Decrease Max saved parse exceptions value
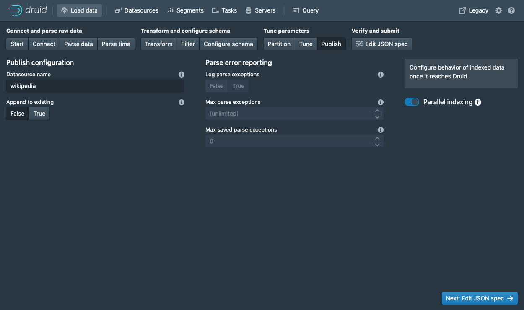 377,145
